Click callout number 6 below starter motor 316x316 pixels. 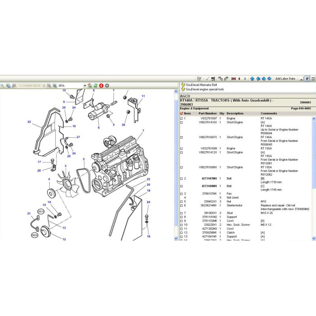point(99,127)
